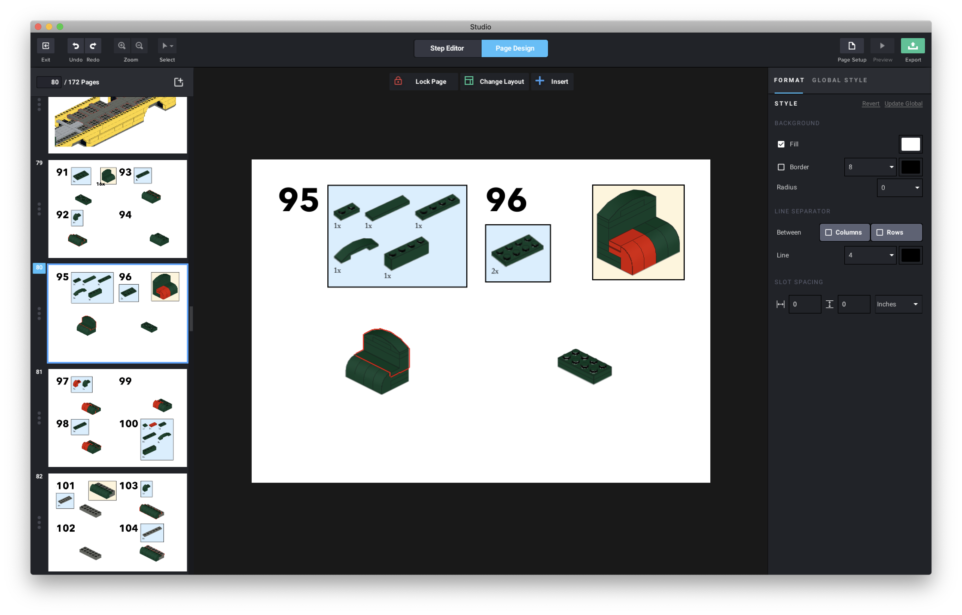Zoom out with magnifier minus icon

pos(139,45)
